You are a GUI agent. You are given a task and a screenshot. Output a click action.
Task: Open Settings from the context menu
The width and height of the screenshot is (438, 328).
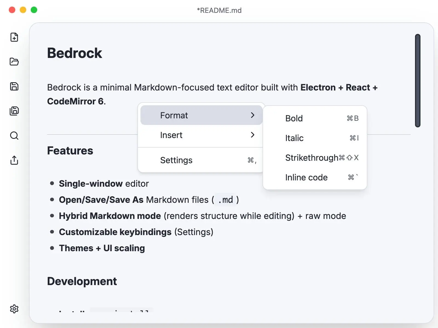pyautogui.click(x=176, y=160)
